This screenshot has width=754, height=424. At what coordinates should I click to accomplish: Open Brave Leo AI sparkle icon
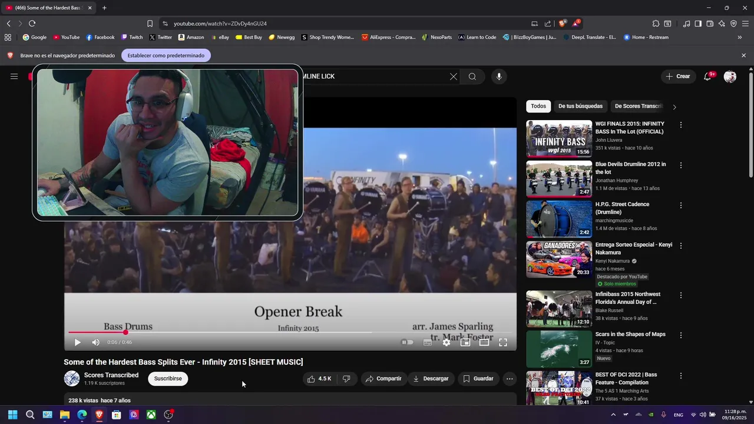[722, 24]
